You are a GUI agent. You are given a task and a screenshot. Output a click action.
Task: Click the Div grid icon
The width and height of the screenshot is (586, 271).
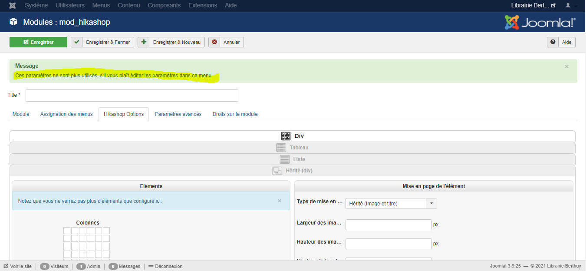coord(286,136)
